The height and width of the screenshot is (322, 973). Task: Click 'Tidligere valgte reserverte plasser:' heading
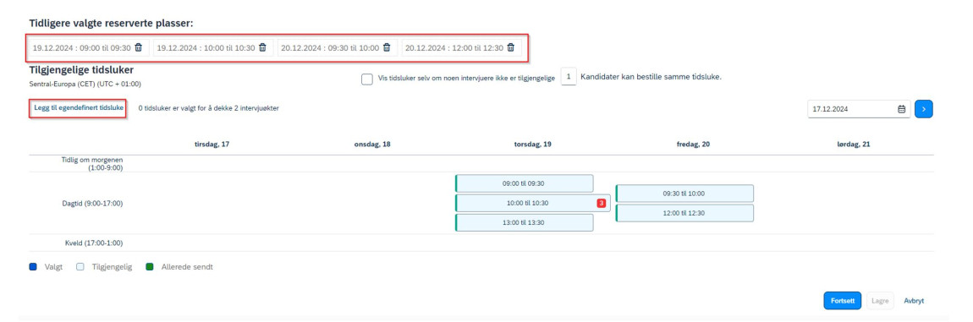111,23
